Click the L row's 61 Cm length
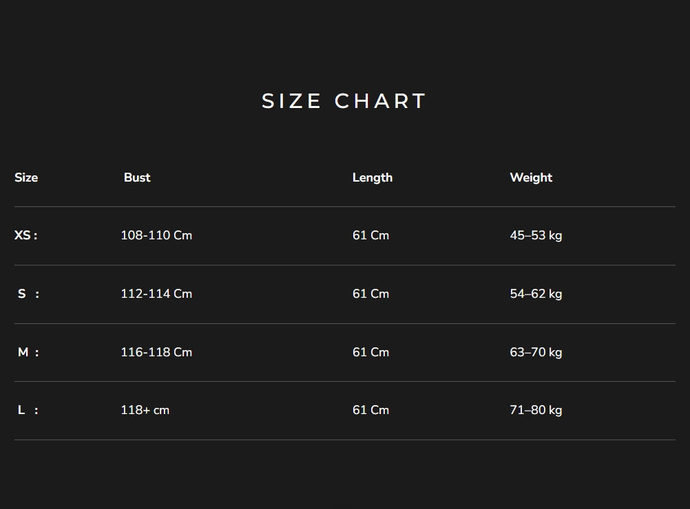The width and height of the screenshot is (690, 509). [x=370, y=410]
